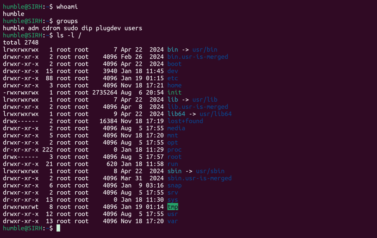Image resolution: width=377 pixels, height=238 pixels.
Task: Click the lost+found directory name
Action: (x=185, y=121)
